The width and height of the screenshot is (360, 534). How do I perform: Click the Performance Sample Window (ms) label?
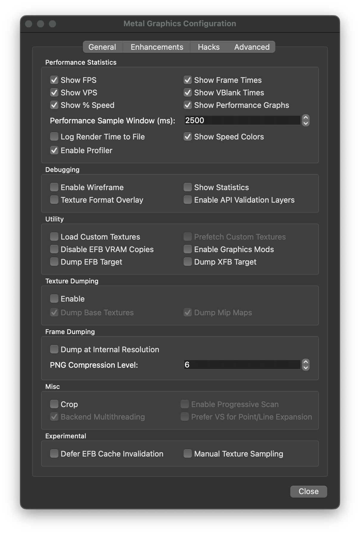[113, 121]
